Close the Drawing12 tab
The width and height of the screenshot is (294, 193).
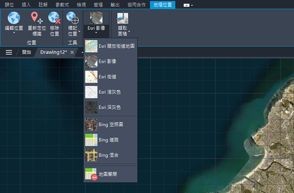pos(72,53)
